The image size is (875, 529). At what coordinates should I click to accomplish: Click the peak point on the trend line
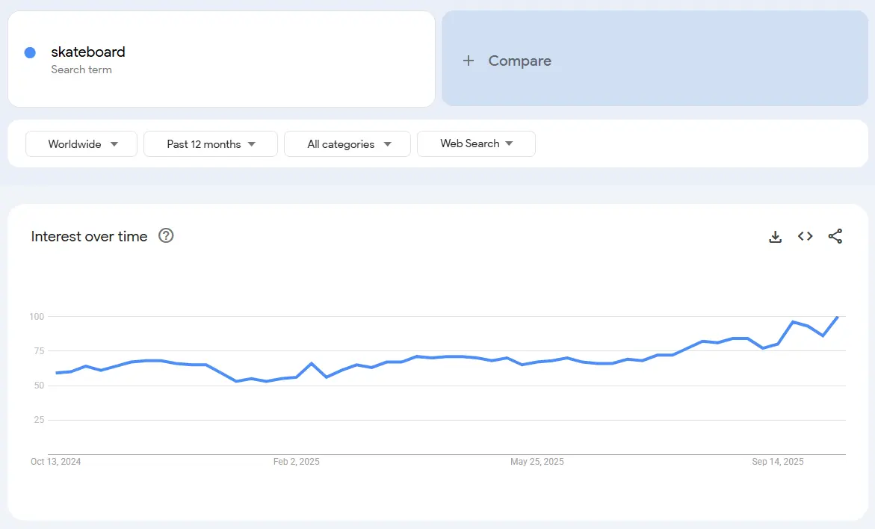tap(836, 315)
